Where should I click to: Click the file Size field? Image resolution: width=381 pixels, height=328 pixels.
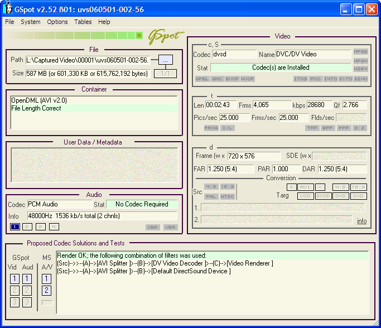pyautogui.click(x=88, y=74)
